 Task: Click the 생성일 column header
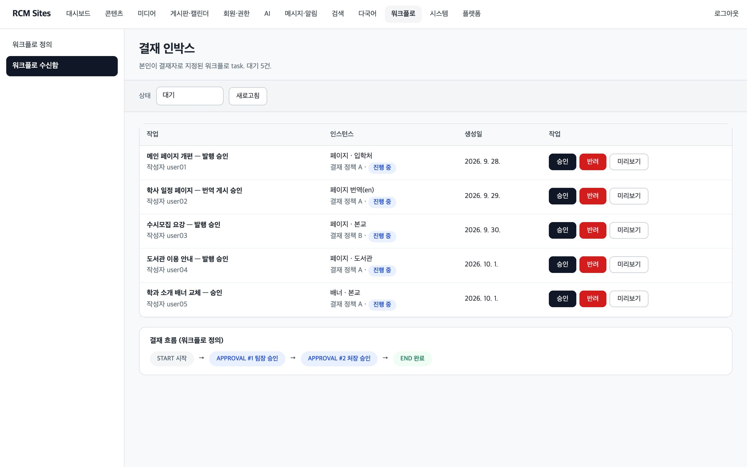473,134
